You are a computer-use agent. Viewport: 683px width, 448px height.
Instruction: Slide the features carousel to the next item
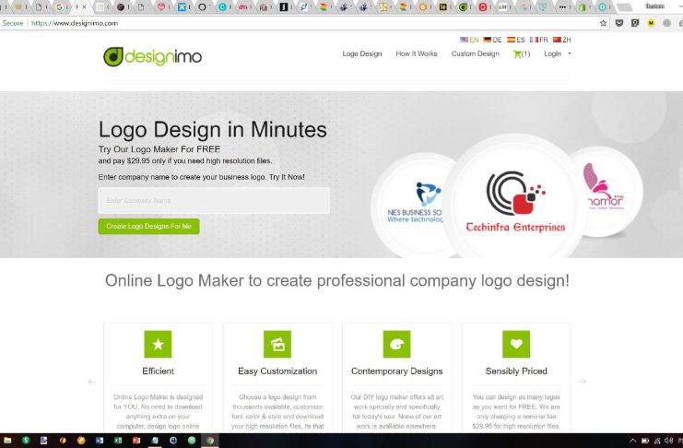coord(583,382)
